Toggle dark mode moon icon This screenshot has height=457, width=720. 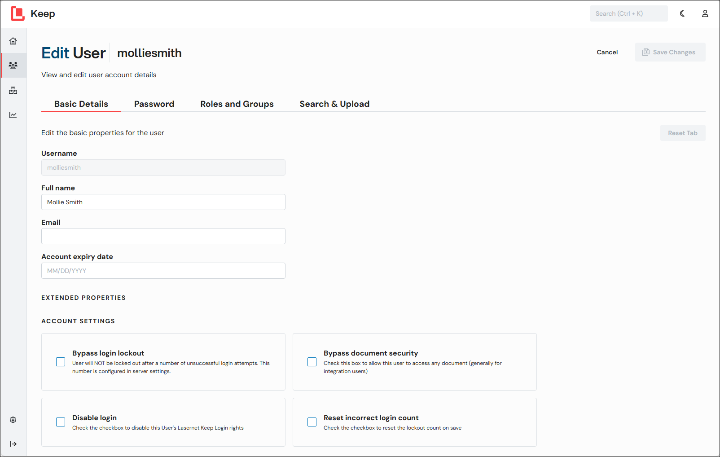[683, 13]
